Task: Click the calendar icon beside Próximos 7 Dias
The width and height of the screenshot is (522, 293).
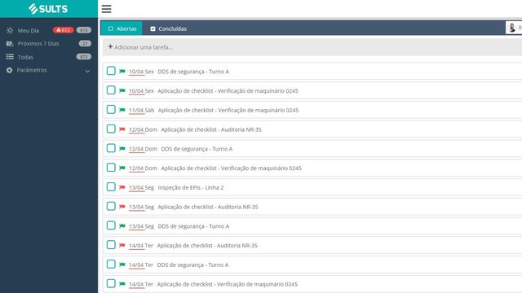Action: 10,43
